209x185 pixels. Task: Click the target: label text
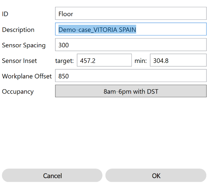(x=65, y=61)
